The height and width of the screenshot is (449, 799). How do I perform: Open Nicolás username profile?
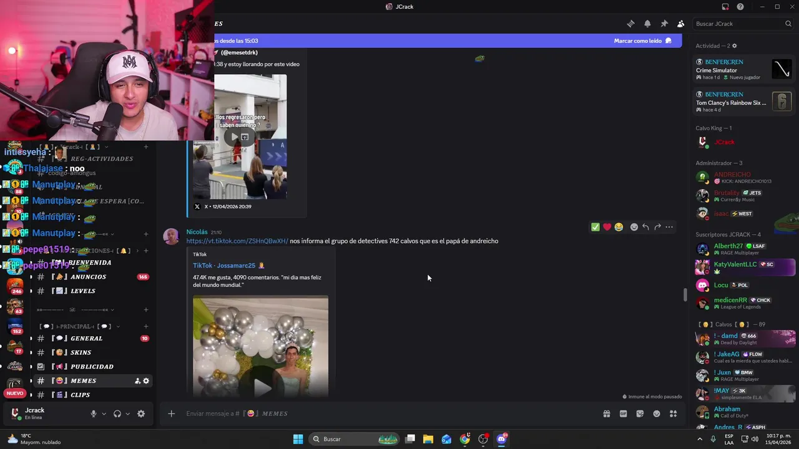pos(197,232)
